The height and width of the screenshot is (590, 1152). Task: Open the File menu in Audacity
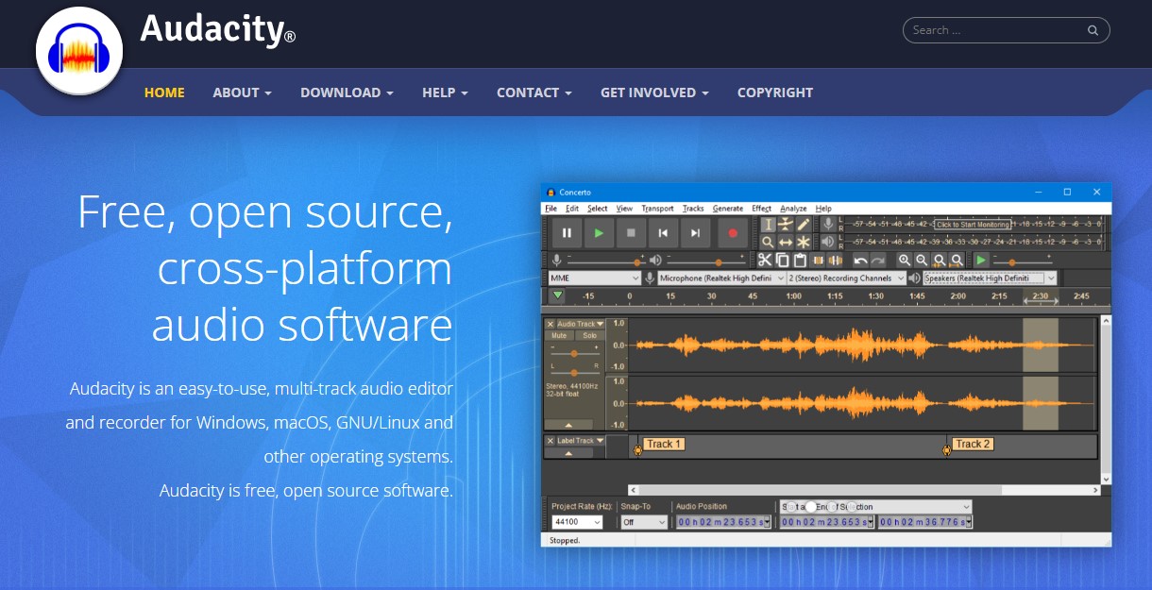551,209
